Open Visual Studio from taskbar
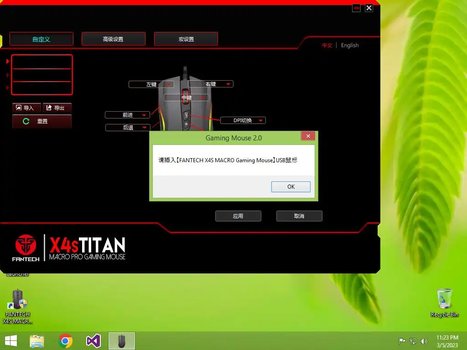This screenshot has width=467, height=350. click(93, 341)
